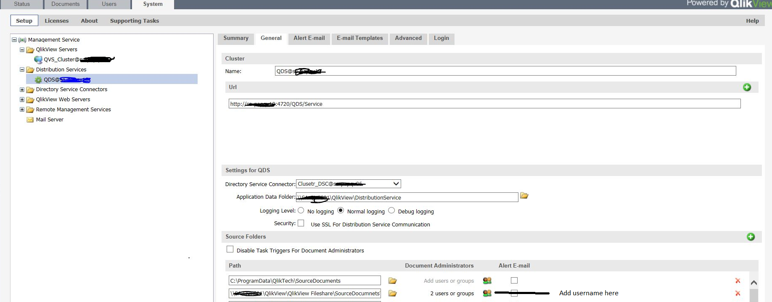The height and width of the screenshot is (302, 772).
Task: Click the Url input field
Action: click(484, 104)
